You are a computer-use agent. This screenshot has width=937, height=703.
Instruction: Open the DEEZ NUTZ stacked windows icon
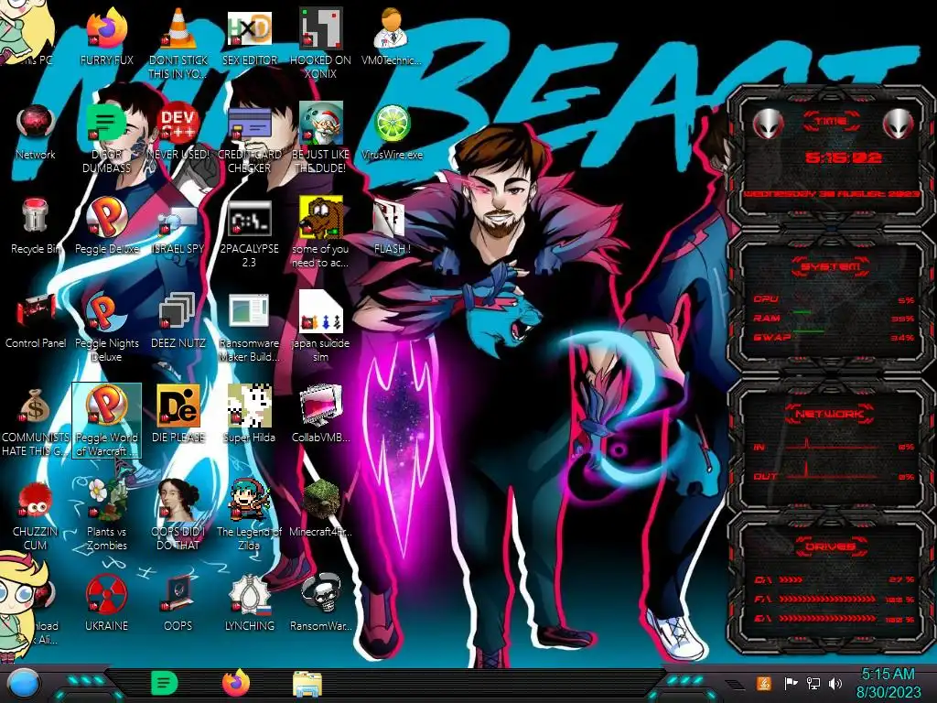(178, 312)
